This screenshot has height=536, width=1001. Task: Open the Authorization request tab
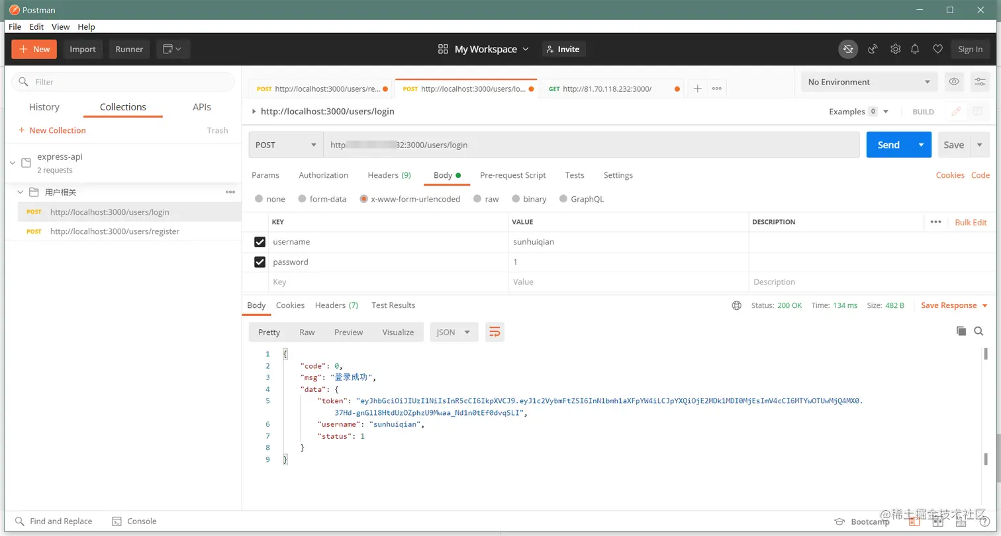coord(323,175)
